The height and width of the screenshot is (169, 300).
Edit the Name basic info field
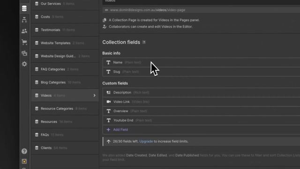[201, 62]
